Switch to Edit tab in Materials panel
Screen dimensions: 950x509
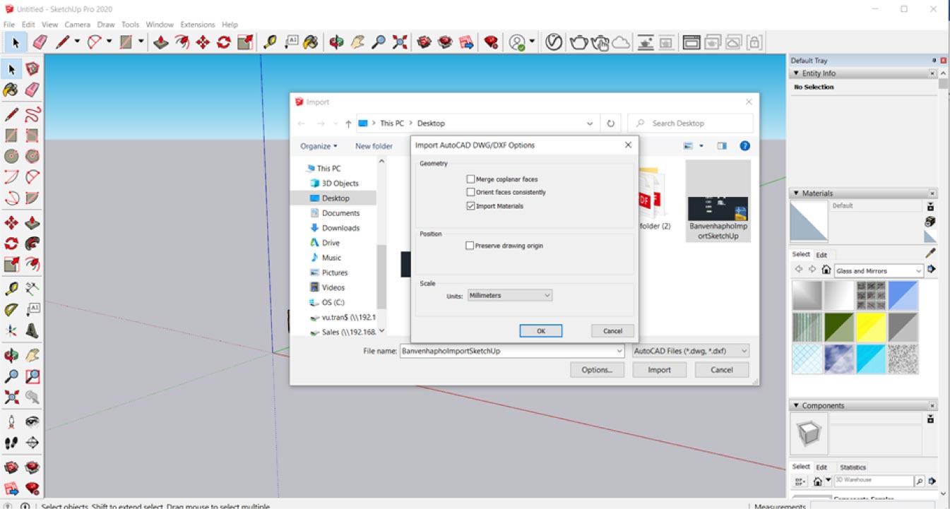coord(821,255)
